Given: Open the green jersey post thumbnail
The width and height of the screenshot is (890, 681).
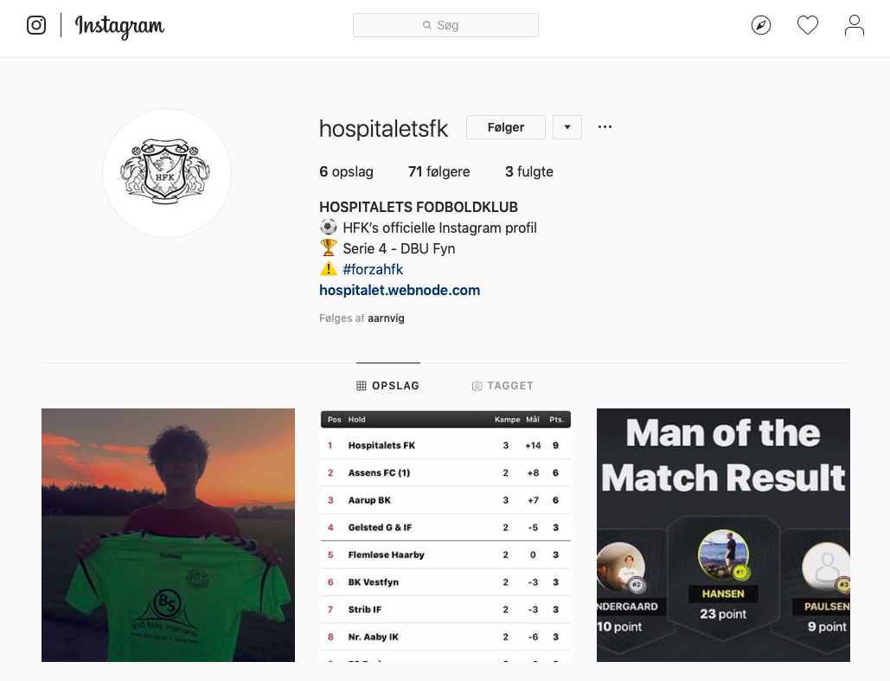Looking at the screenshot, I should point(168,535).
